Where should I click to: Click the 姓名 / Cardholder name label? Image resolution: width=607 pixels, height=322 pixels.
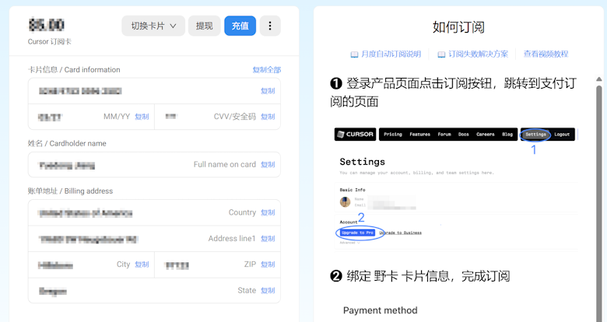click(67, 143)
